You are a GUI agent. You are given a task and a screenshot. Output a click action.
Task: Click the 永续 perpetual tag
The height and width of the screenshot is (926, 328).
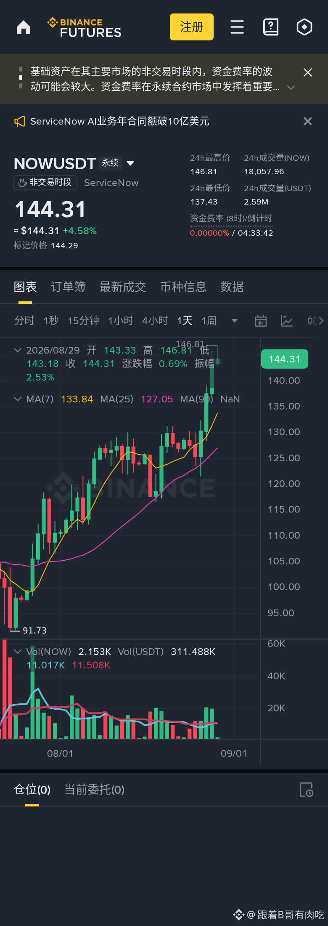click(110, 163)
